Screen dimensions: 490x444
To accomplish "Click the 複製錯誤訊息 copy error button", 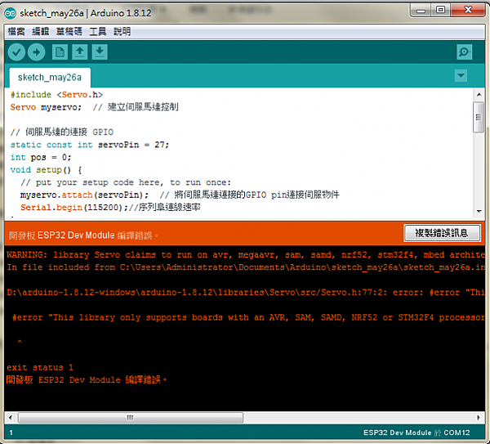I will click(x=442, y=233).
